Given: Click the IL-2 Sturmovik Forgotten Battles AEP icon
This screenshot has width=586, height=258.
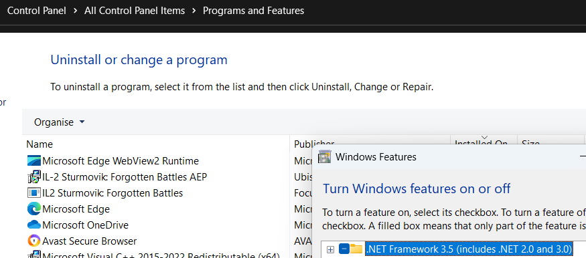Looking at the screenshot, I should (34, 176).
